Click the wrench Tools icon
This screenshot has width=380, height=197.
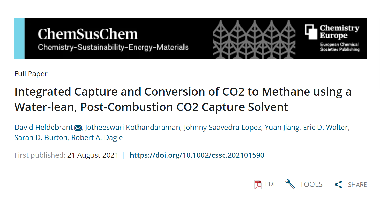click(290, 184)
